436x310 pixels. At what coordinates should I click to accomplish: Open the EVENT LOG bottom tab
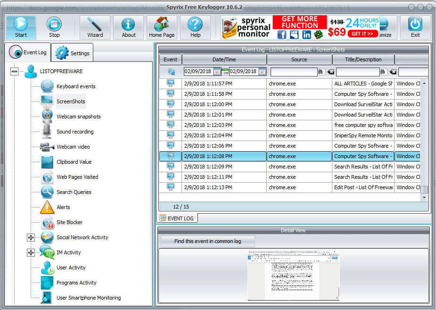pyautogui.click(x=177, y=218)
